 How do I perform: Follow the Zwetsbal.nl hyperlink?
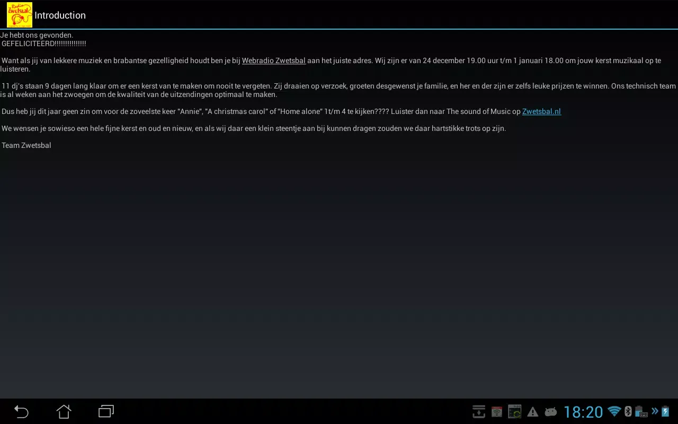click(541, 111)
